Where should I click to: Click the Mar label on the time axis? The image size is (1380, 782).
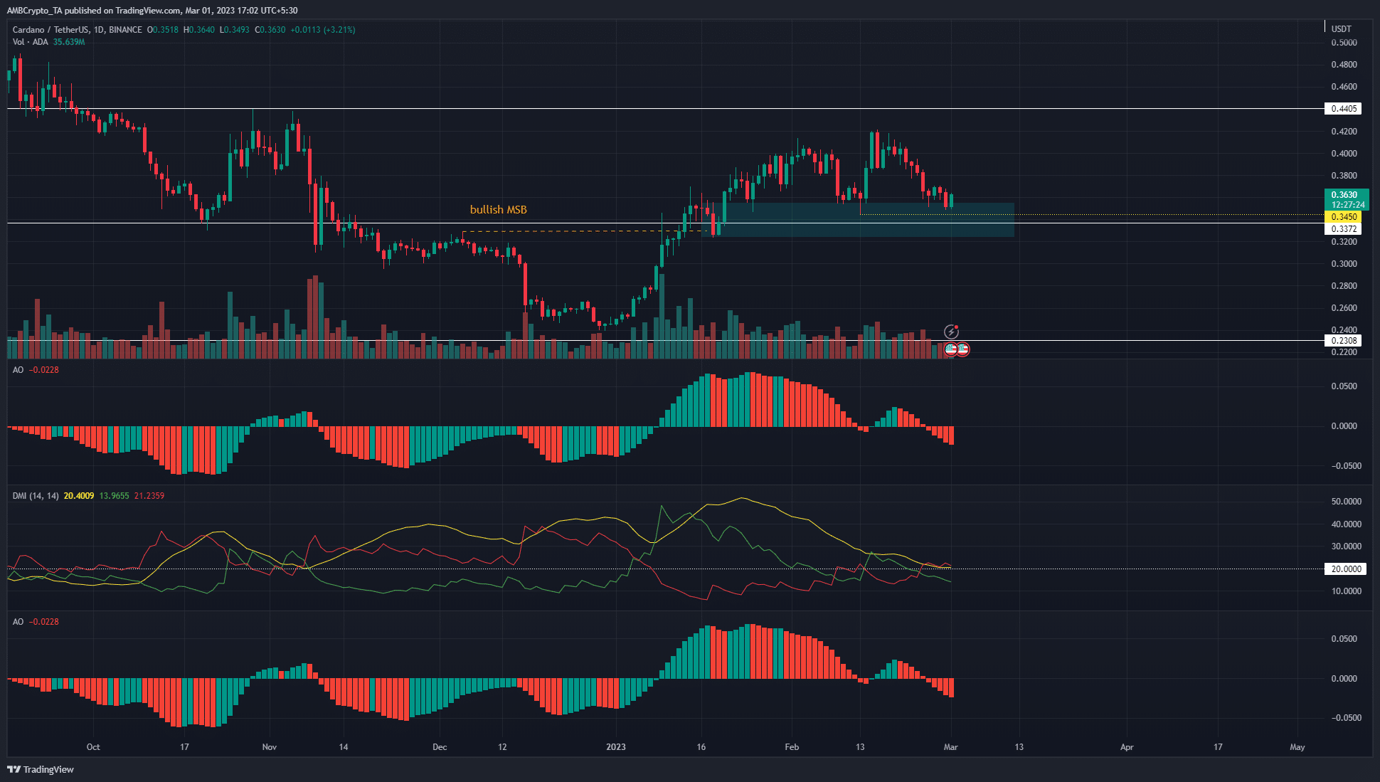pyautogui.click(x=951, y=747)
